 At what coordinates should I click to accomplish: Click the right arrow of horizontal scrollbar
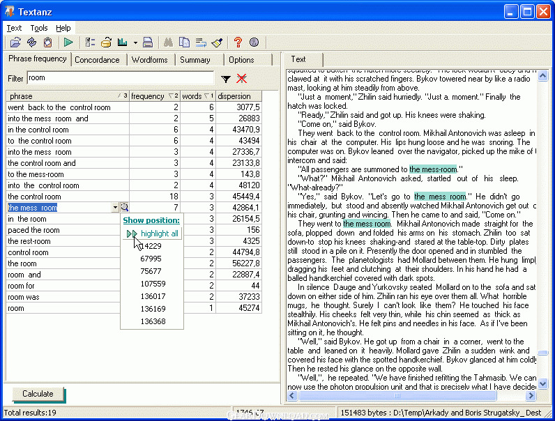[531, 395]
